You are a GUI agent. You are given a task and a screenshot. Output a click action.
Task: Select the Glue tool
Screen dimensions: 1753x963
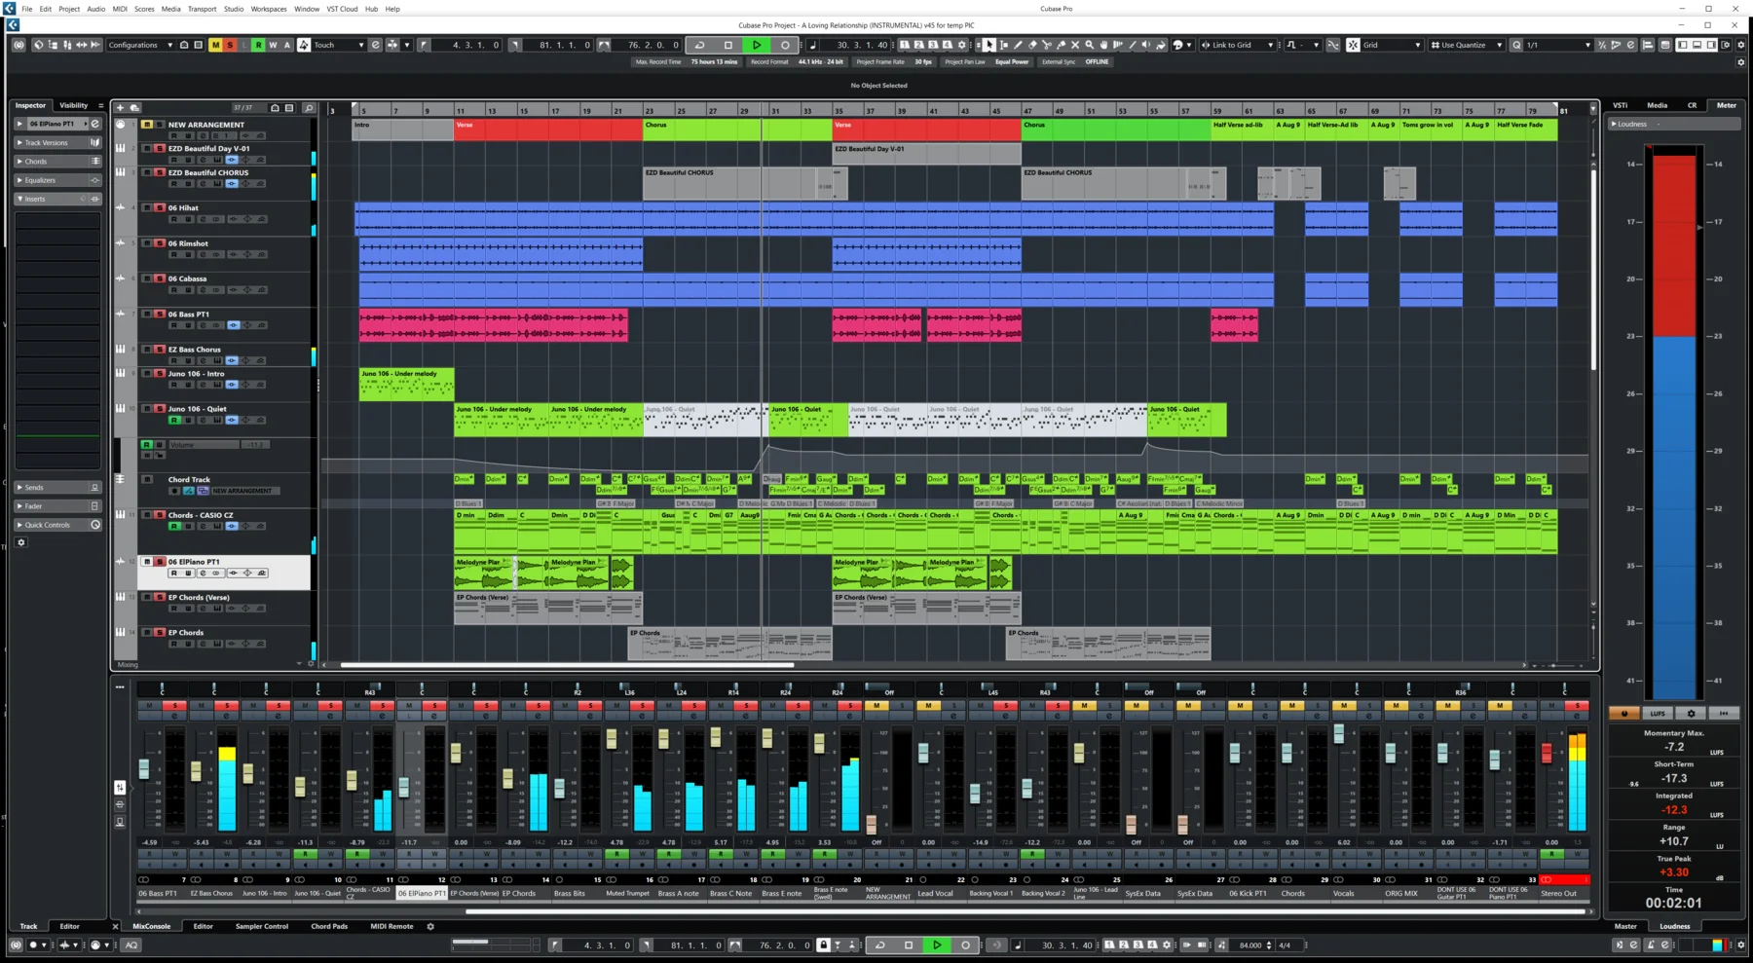tap(1061, 45)
